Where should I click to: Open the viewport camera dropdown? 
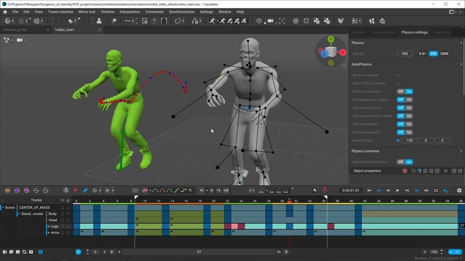point(24,40)
